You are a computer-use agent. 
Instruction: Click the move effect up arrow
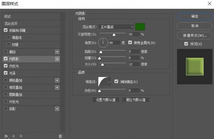coord(14,136)
